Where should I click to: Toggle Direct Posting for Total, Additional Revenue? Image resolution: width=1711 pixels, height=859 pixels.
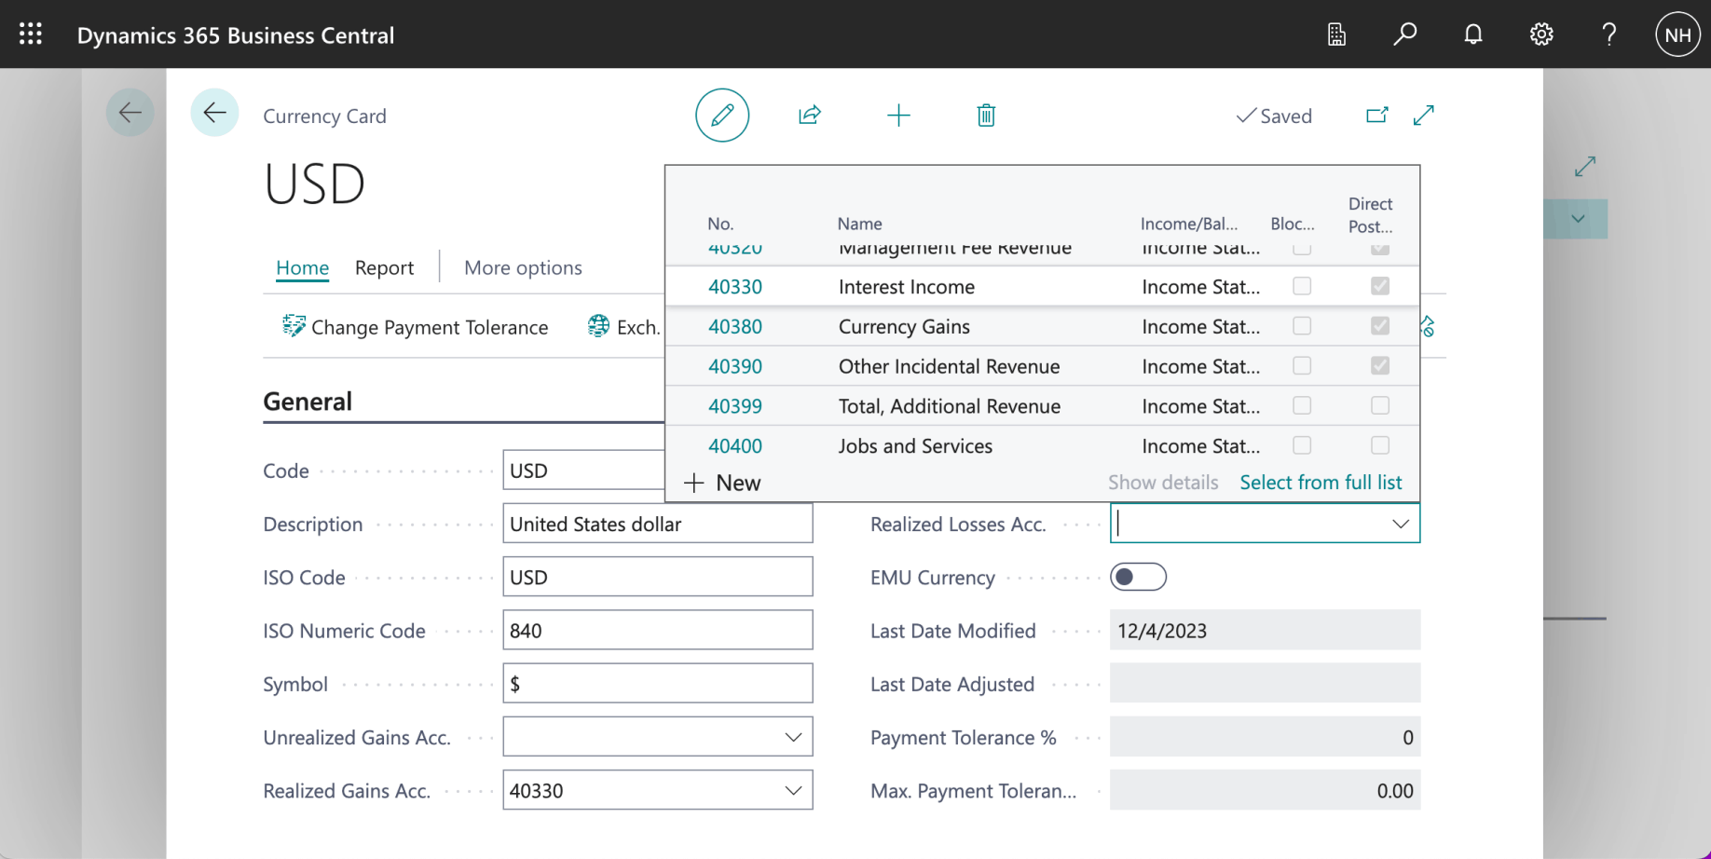1380,405
